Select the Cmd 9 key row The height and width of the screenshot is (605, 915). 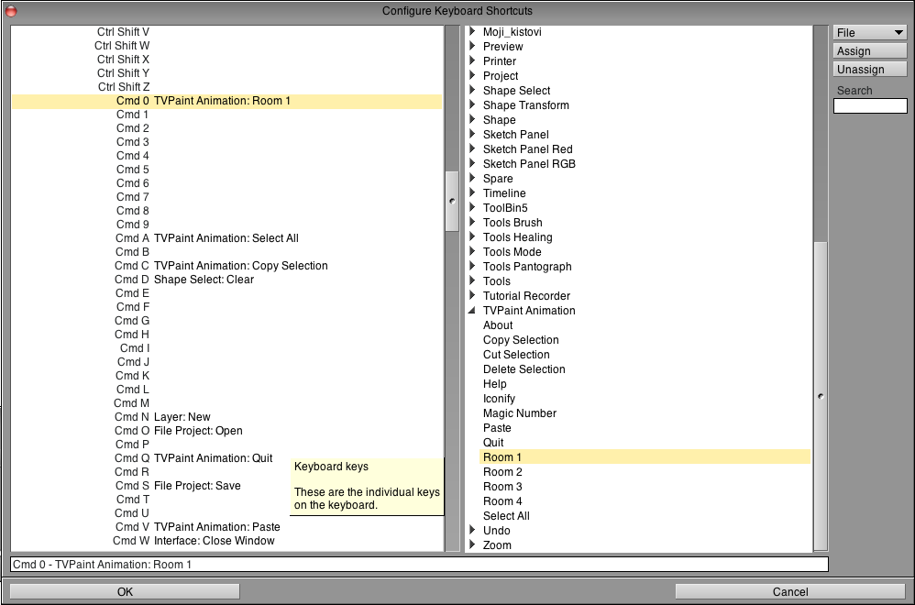coord(227,225)
